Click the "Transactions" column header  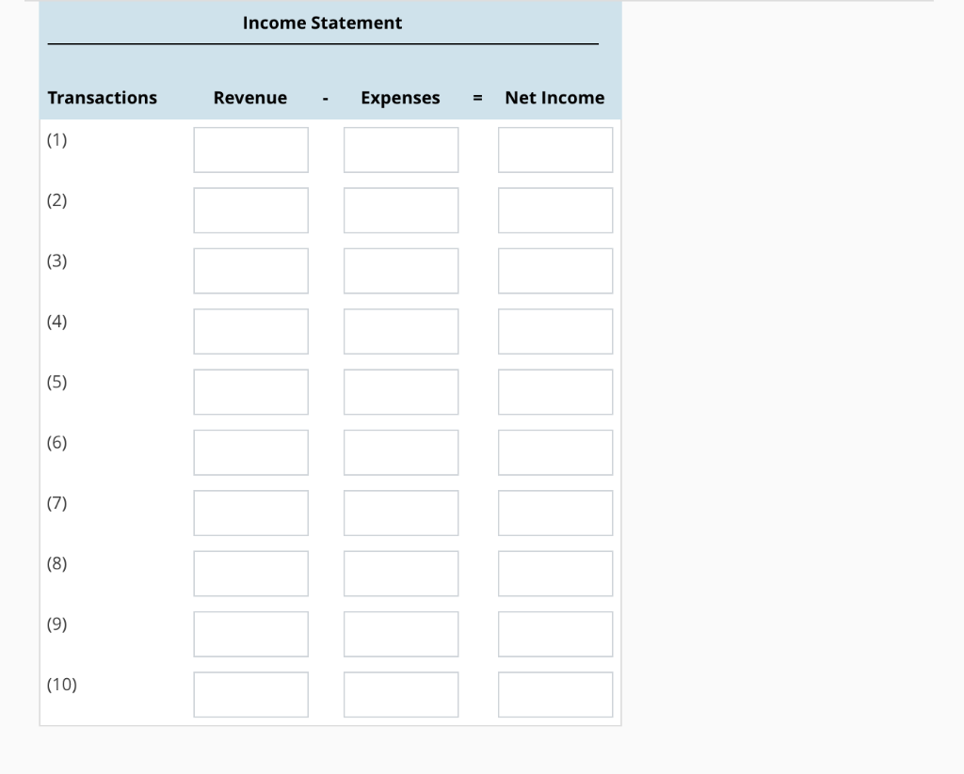click(102, 98)
